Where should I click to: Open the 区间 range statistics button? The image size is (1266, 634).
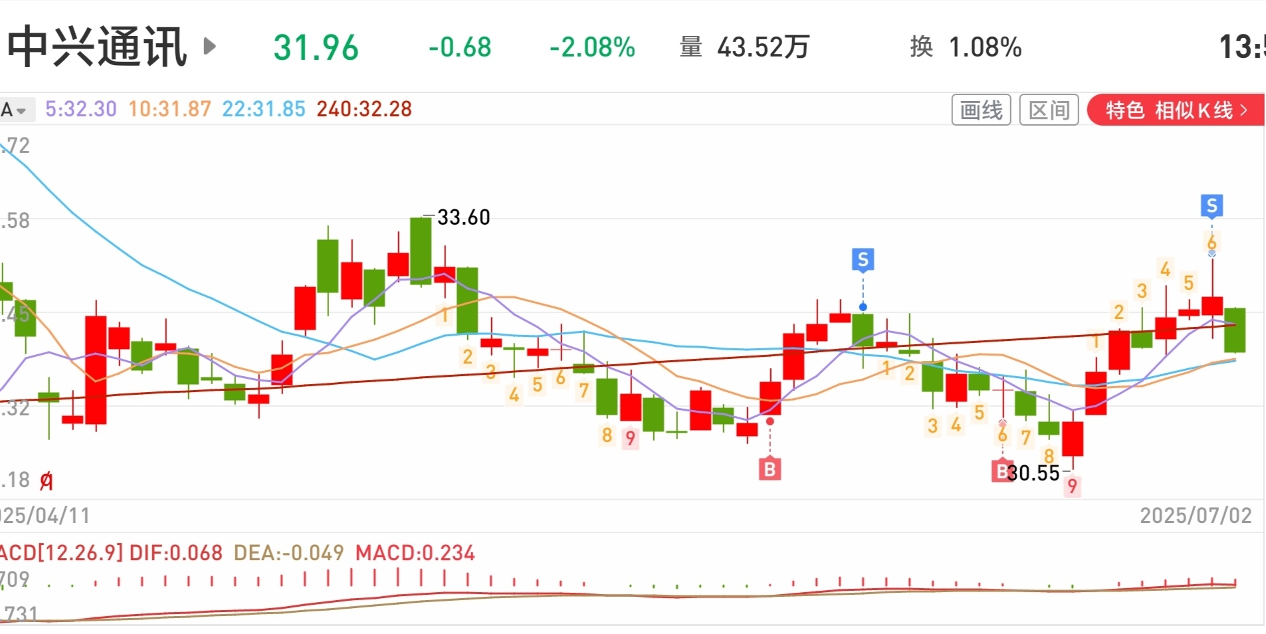(x=1049, y=110)
